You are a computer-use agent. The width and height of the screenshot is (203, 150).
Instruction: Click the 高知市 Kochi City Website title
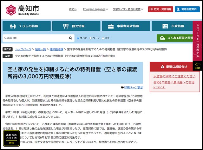tap(29, 10)
